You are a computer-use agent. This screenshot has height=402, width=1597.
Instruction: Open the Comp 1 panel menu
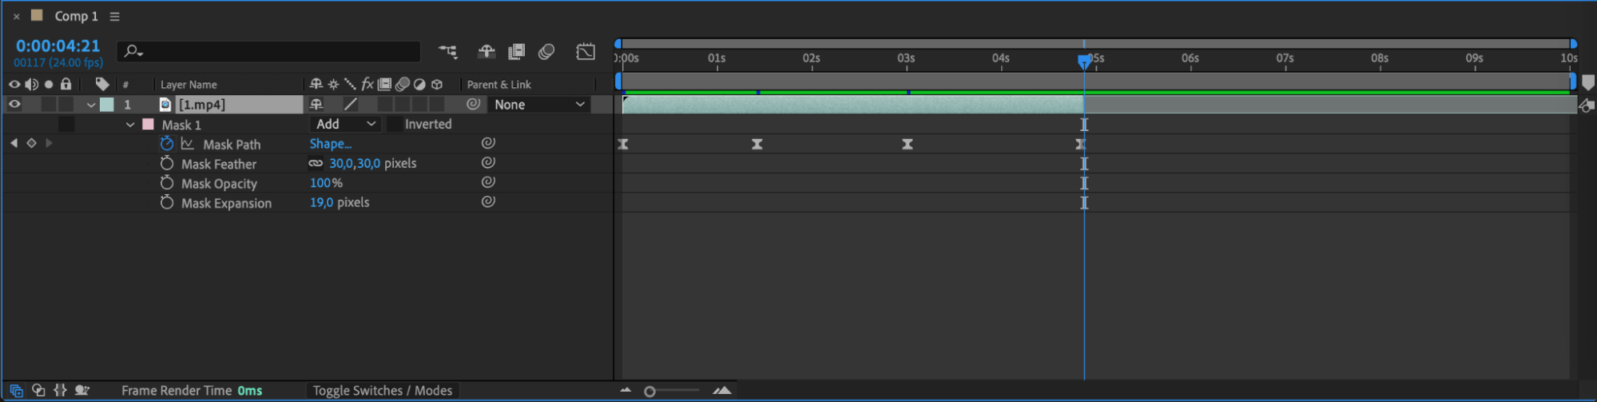[115, 17]
